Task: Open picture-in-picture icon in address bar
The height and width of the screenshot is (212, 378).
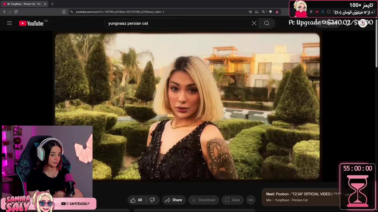Action: (x=257, y=12)
